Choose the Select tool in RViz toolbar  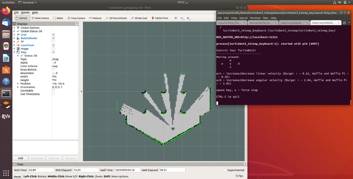click(58, 18)
